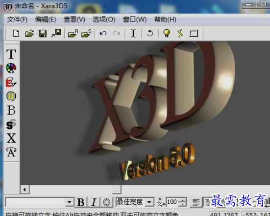Open Shadow options with S tool
270x216 pixels.
tap(11, 124)
